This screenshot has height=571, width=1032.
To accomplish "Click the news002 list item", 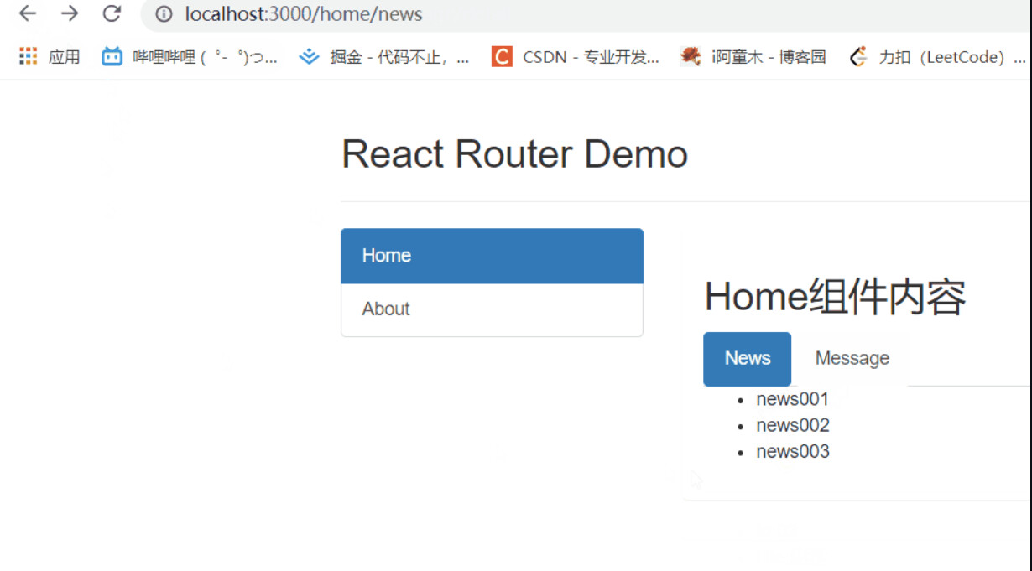I will click(792, 425).
